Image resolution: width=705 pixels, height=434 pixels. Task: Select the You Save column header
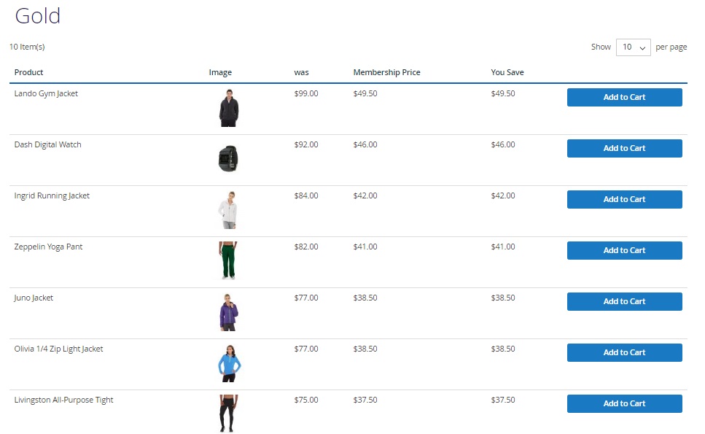pyautogui.click(x=507, y=72)
